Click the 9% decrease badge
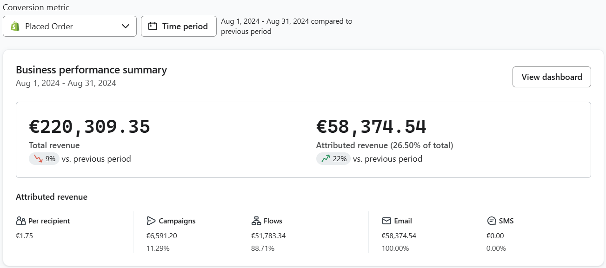The width and height of the screenshot is (606, 268). coord(45,159)
